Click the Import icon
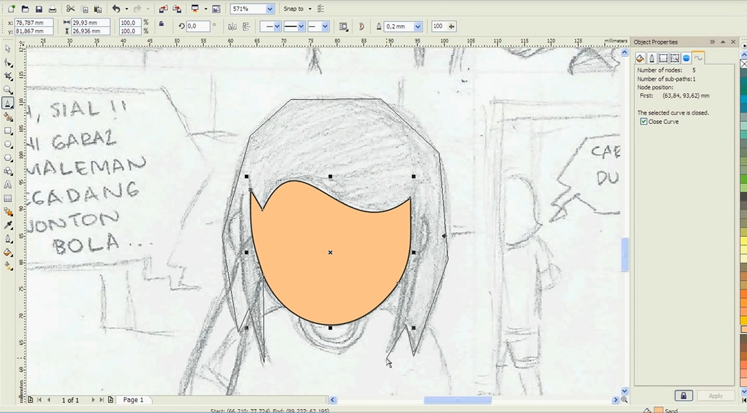This screenshot has width=747, height=413. [163, 9]
